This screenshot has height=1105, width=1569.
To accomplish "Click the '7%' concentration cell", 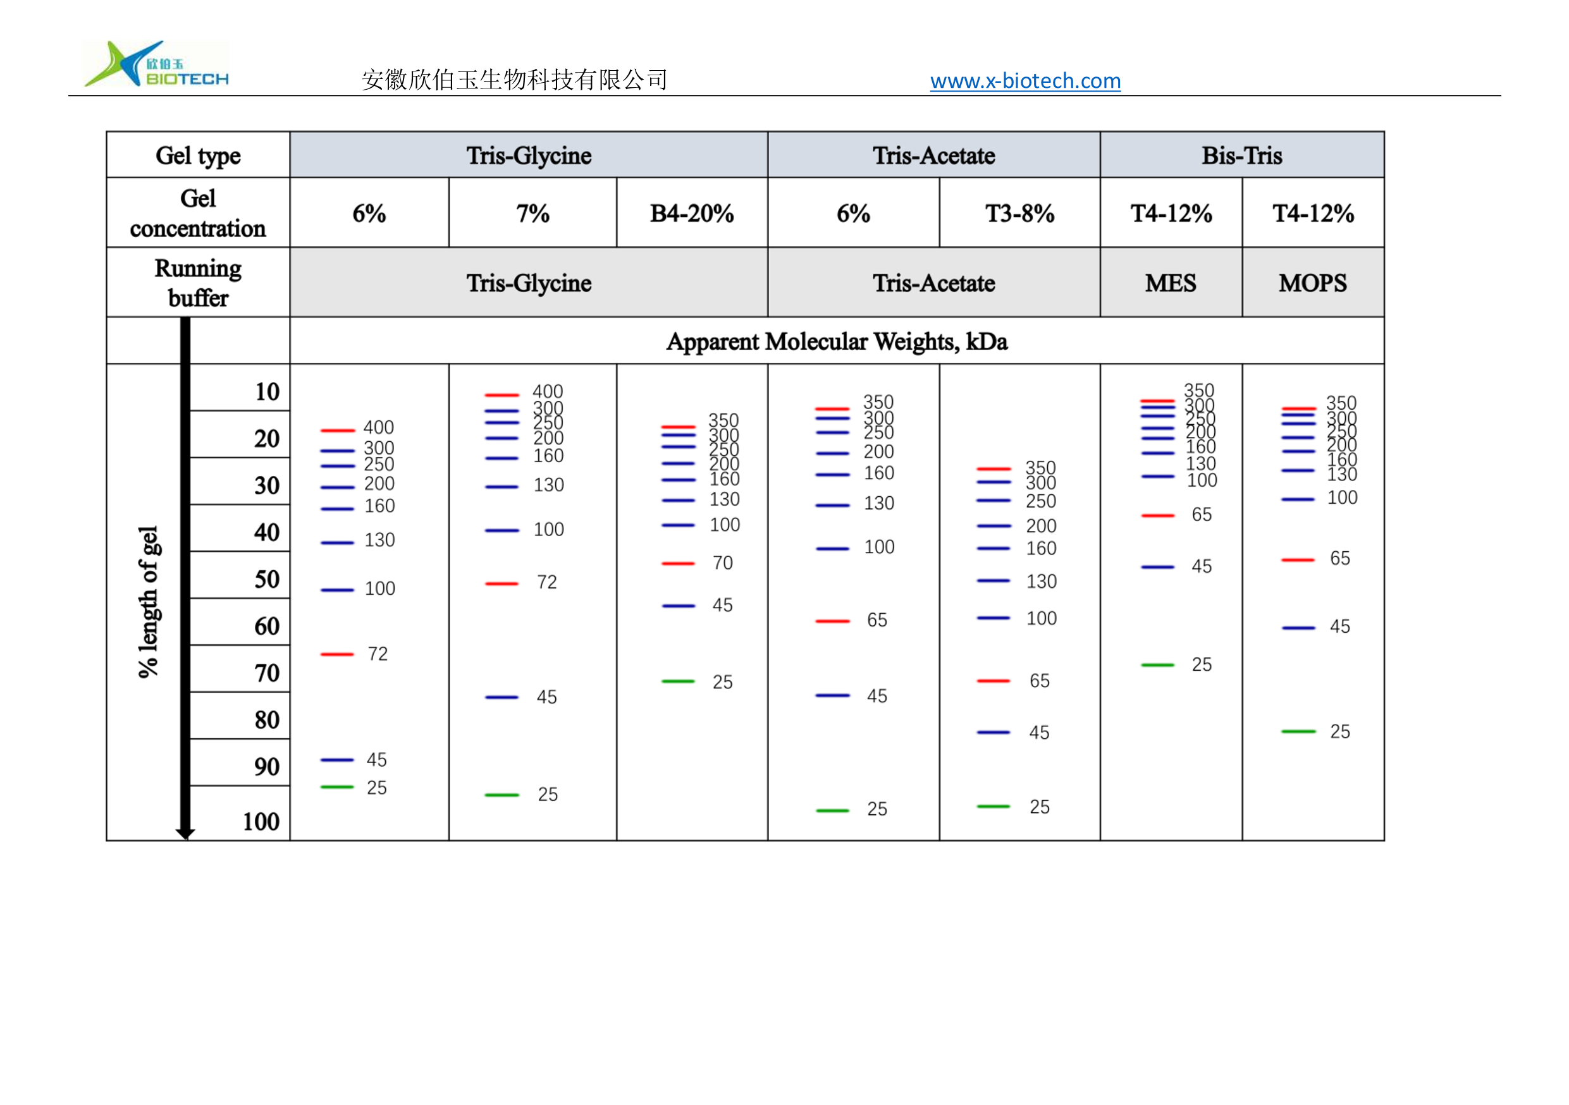I will tap(532, 214).
